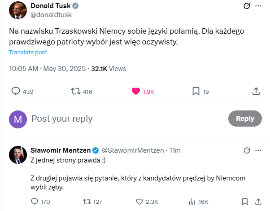Repost Sławomir Mentzen's reply
The image size is (270, 211).
[87, 202]
